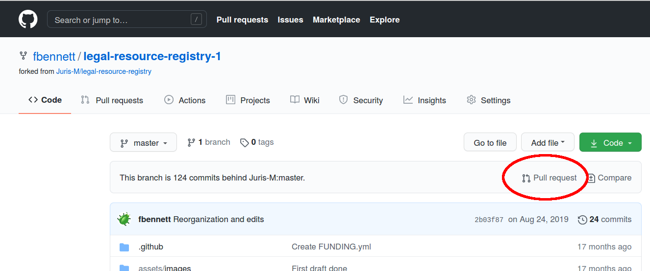Screen dimensions: 650x271
Task: Click the shield icon on Security tab
Action: coord(344,100)
